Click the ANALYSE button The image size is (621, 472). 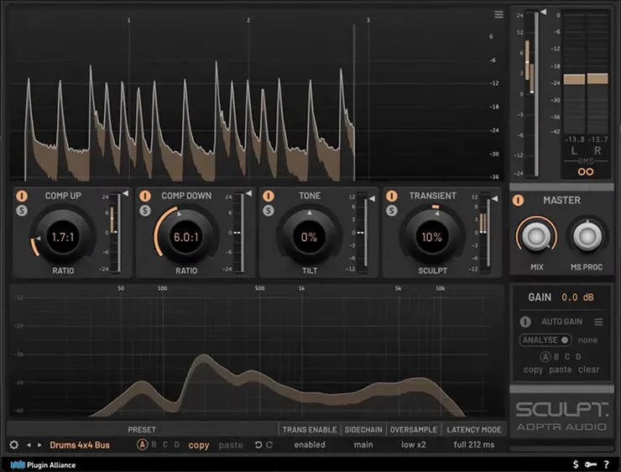point(545,340)
